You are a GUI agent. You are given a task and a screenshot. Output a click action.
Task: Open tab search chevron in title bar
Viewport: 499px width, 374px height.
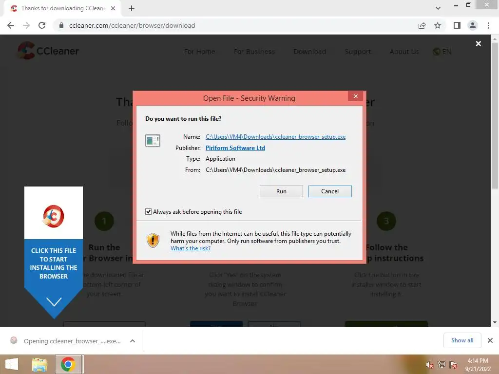[x=438, y=8]
